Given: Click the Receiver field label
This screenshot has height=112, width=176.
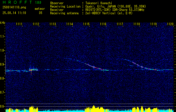Looking at the screenshot, I should pyautogui.click(x=57, y=10).
